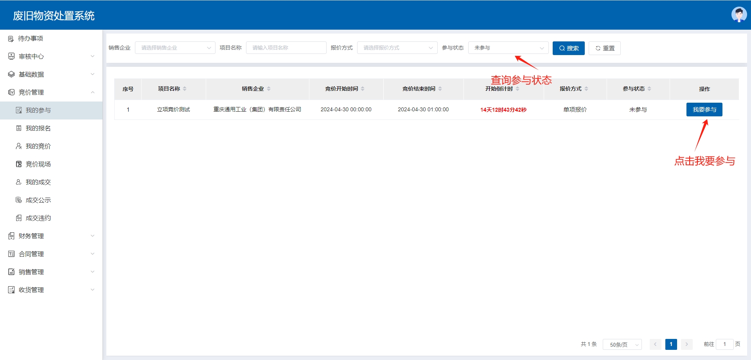Click the user avatar icon
This screenshot has width=751, height=360.
pyautogui.click(x=738, y=15)
